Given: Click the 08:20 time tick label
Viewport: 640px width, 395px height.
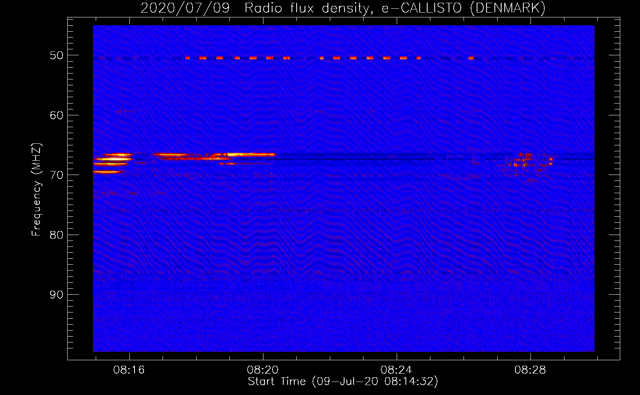Looking at the screenshot, I should [263, 370].
